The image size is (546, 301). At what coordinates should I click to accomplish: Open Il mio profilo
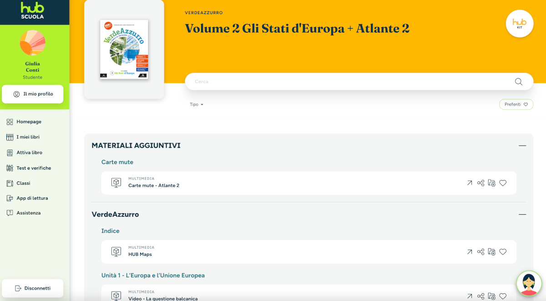(x=33, y=94)
